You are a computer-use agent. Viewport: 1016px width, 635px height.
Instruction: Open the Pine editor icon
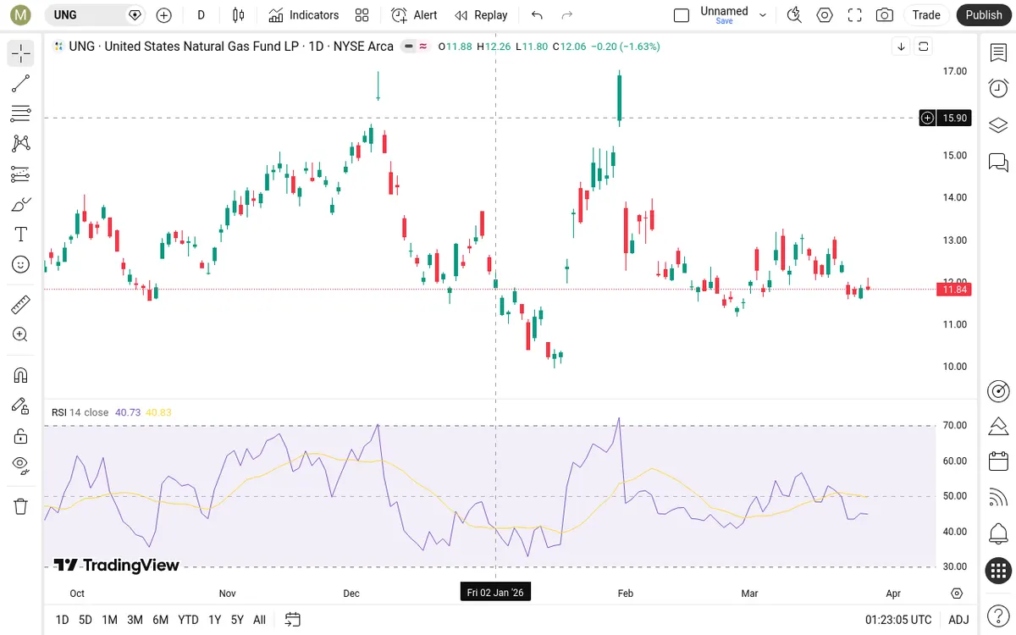pos(998,426)
